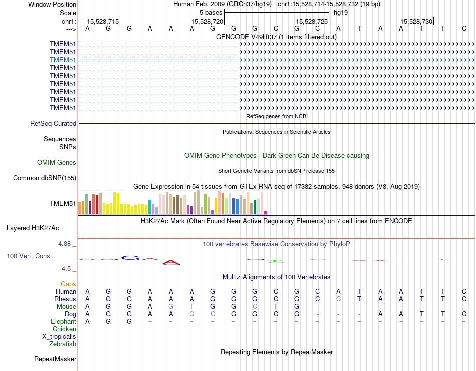Click the dark green bar in the GTEx chart
The image size is (476, 371).
click(255, 207)
